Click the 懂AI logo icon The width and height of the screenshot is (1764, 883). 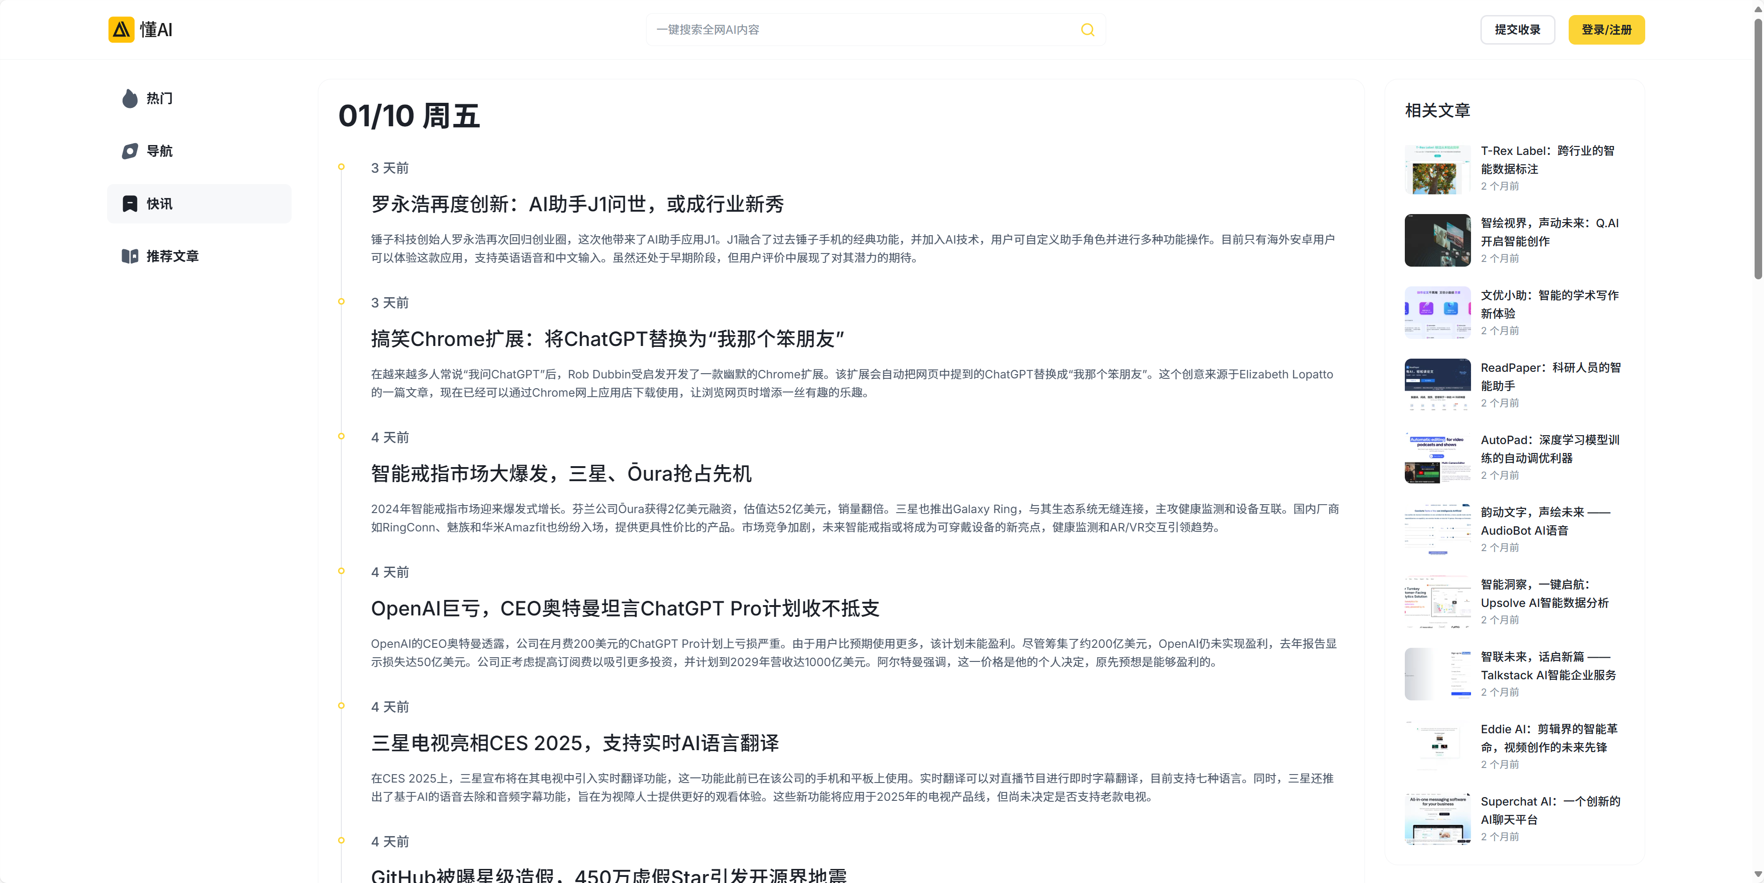(x=121, y=30)
